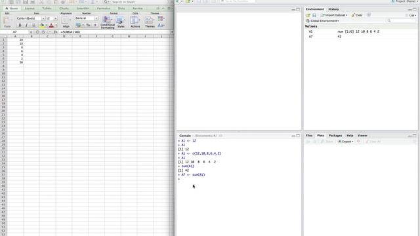Expand the formula bar with right arrow
Viewport: 420px width, 236px height.
click(172, 32)
